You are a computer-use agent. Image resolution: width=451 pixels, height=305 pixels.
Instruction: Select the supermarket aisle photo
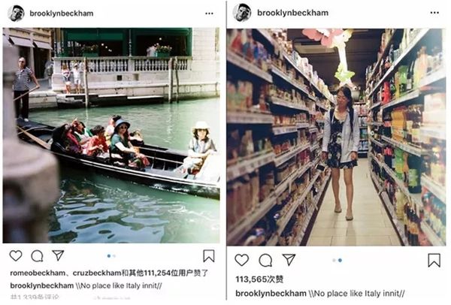point(336,137)
